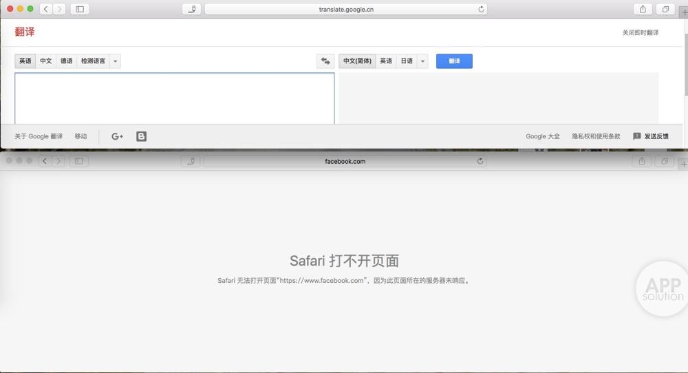688x373 pixels.
Task: Click the translate.google.cn address bar
Action: pos(346,9)
